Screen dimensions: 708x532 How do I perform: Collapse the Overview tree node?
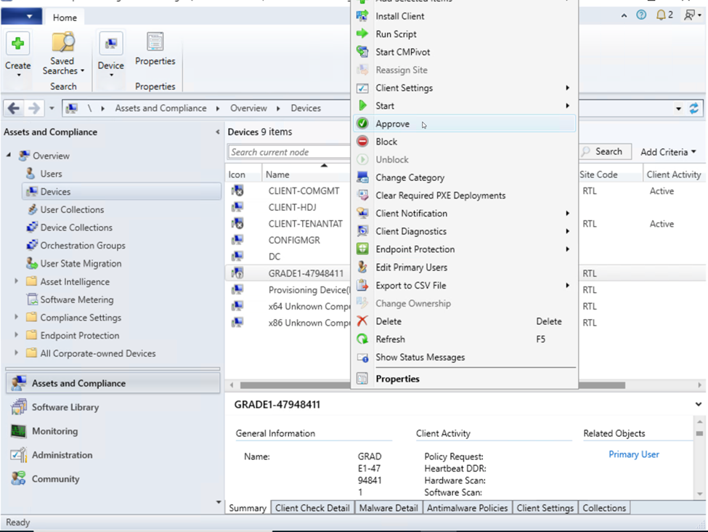click(x=9, y=155)
